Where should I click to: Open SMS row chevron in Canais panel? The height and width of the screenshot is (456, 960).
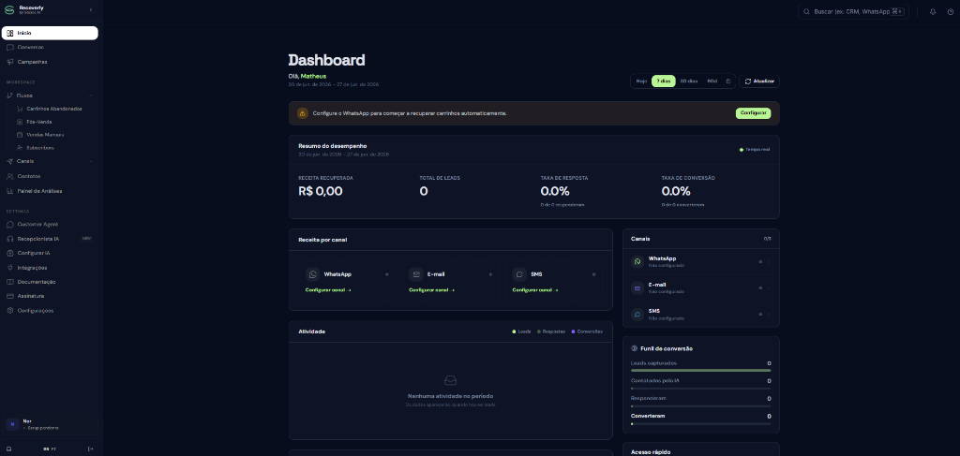click(x=769, y=315)
